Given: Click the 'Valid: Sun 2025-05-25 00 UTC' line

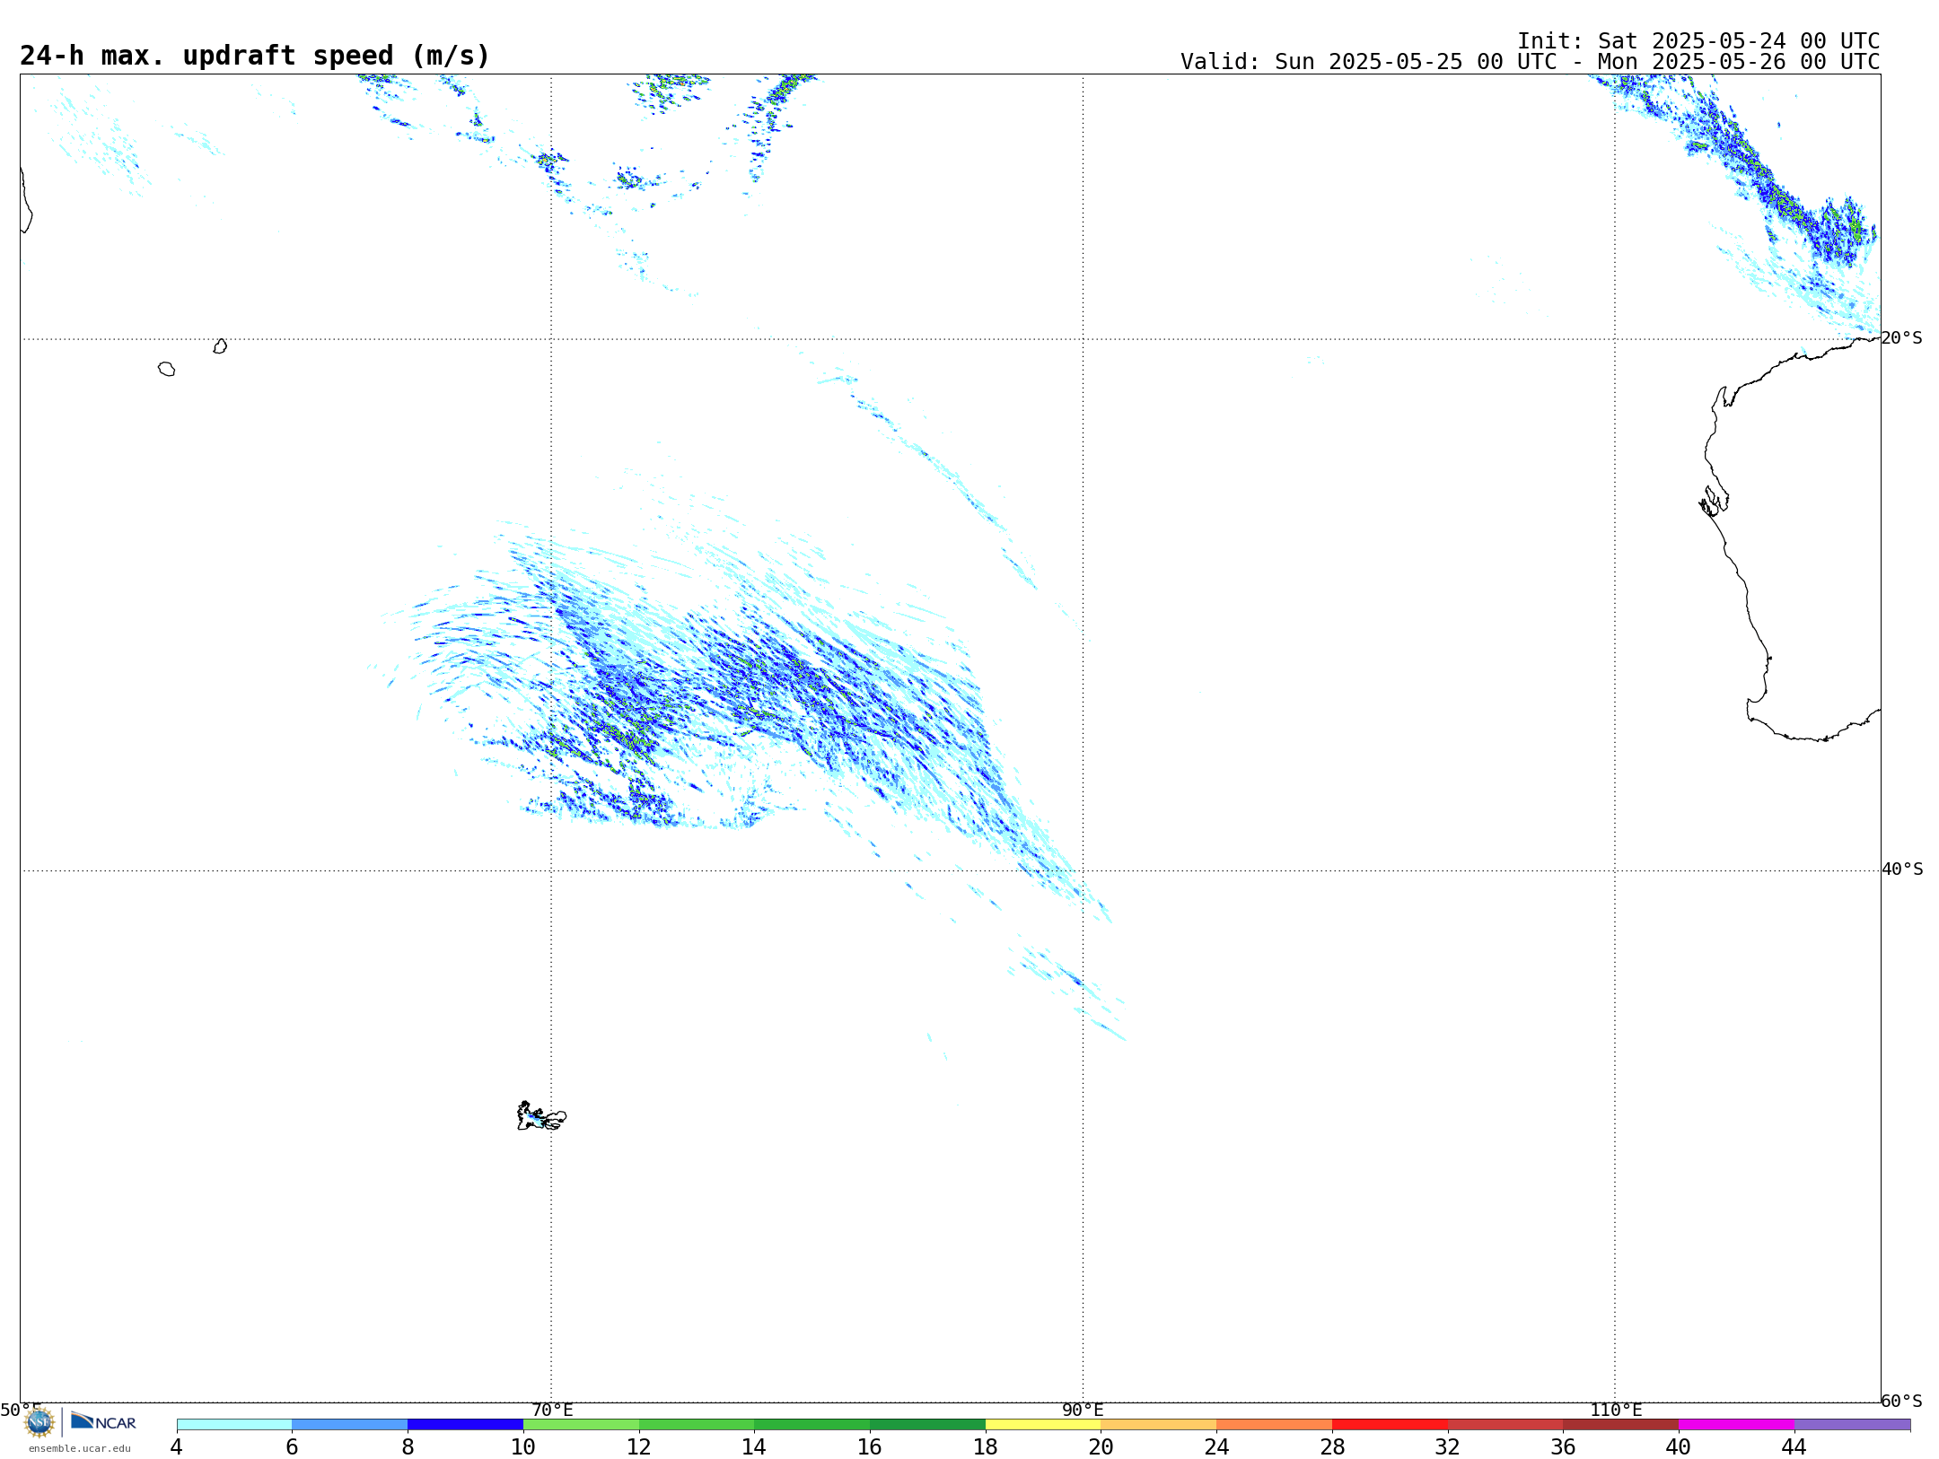Looking at the screenshot, I should point(1530,62).
